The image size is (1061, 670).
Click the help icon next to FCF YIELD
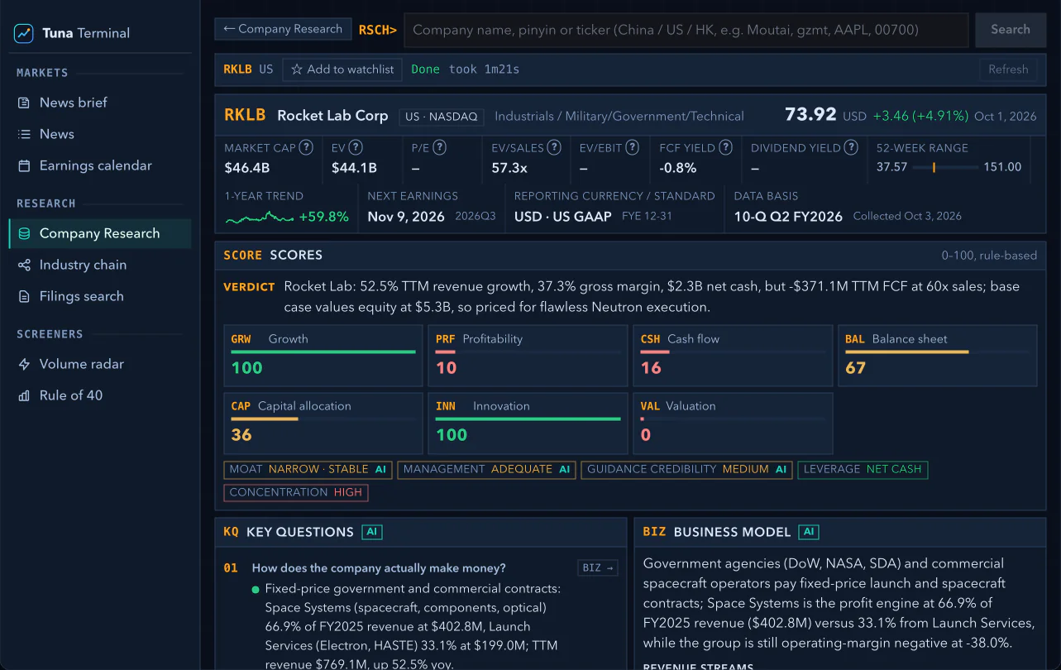coord(726,147)
